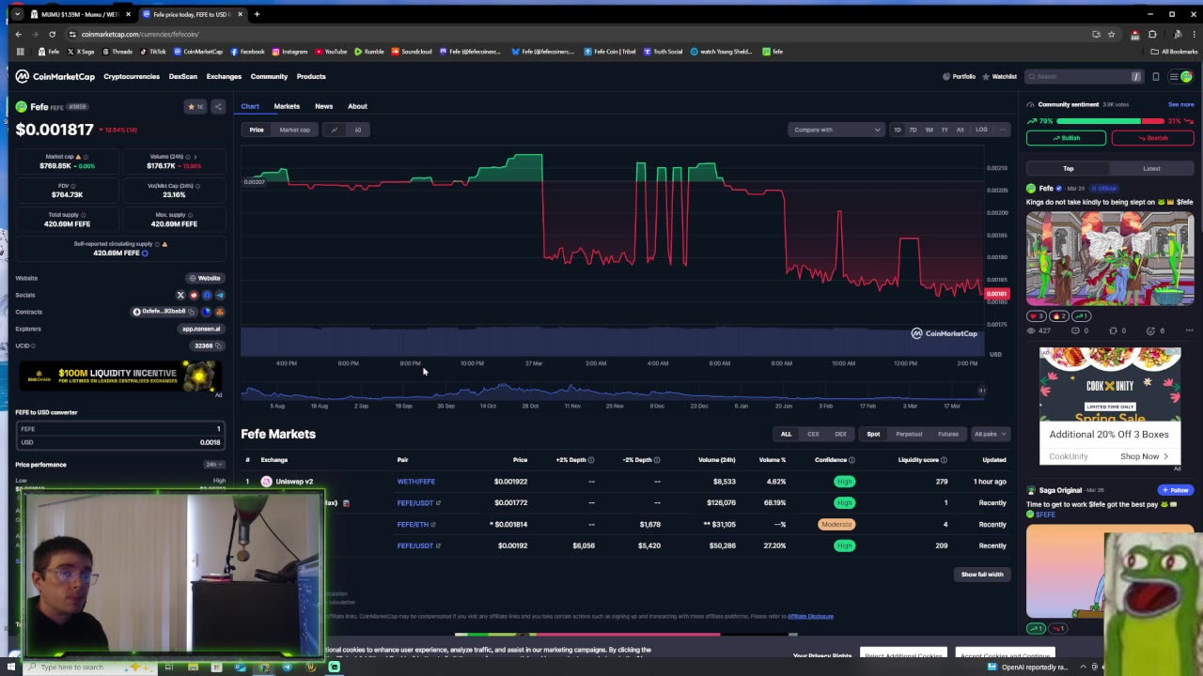Open the Telegram social link icon

[x=220, y=295]
